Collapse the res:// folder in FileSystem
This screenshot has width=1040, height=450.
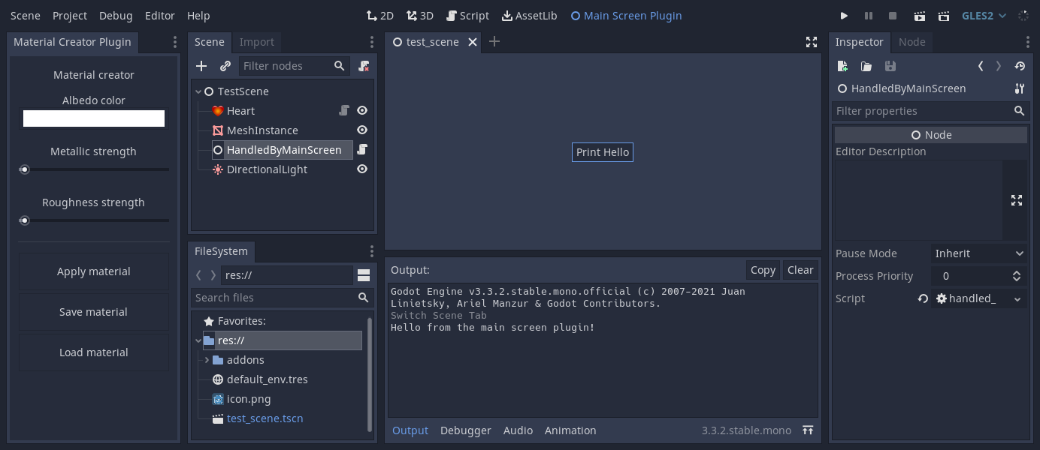(198, 340)
